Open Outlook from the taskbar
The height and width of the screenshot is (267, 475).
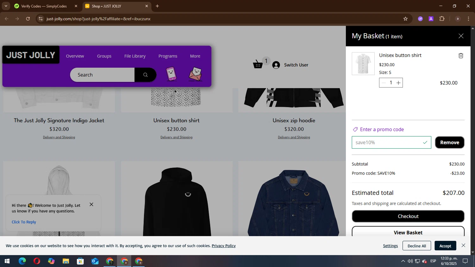95,261
